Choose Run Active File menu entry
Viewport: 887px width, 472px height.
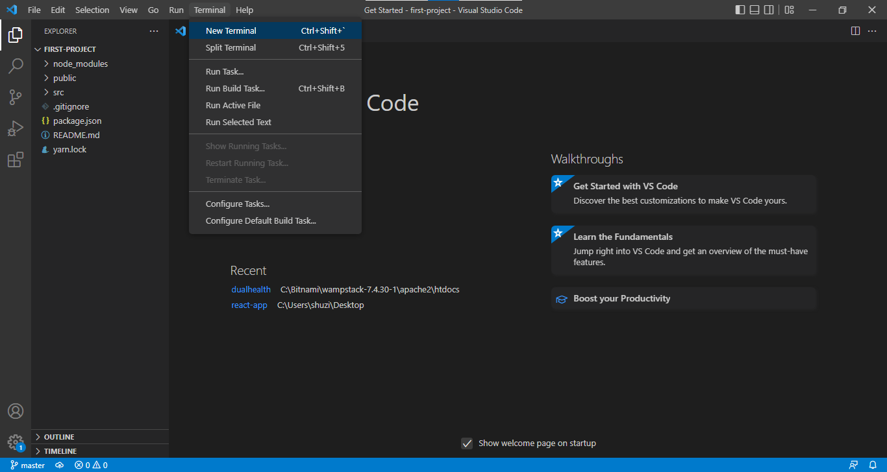[x=275, y=105]
